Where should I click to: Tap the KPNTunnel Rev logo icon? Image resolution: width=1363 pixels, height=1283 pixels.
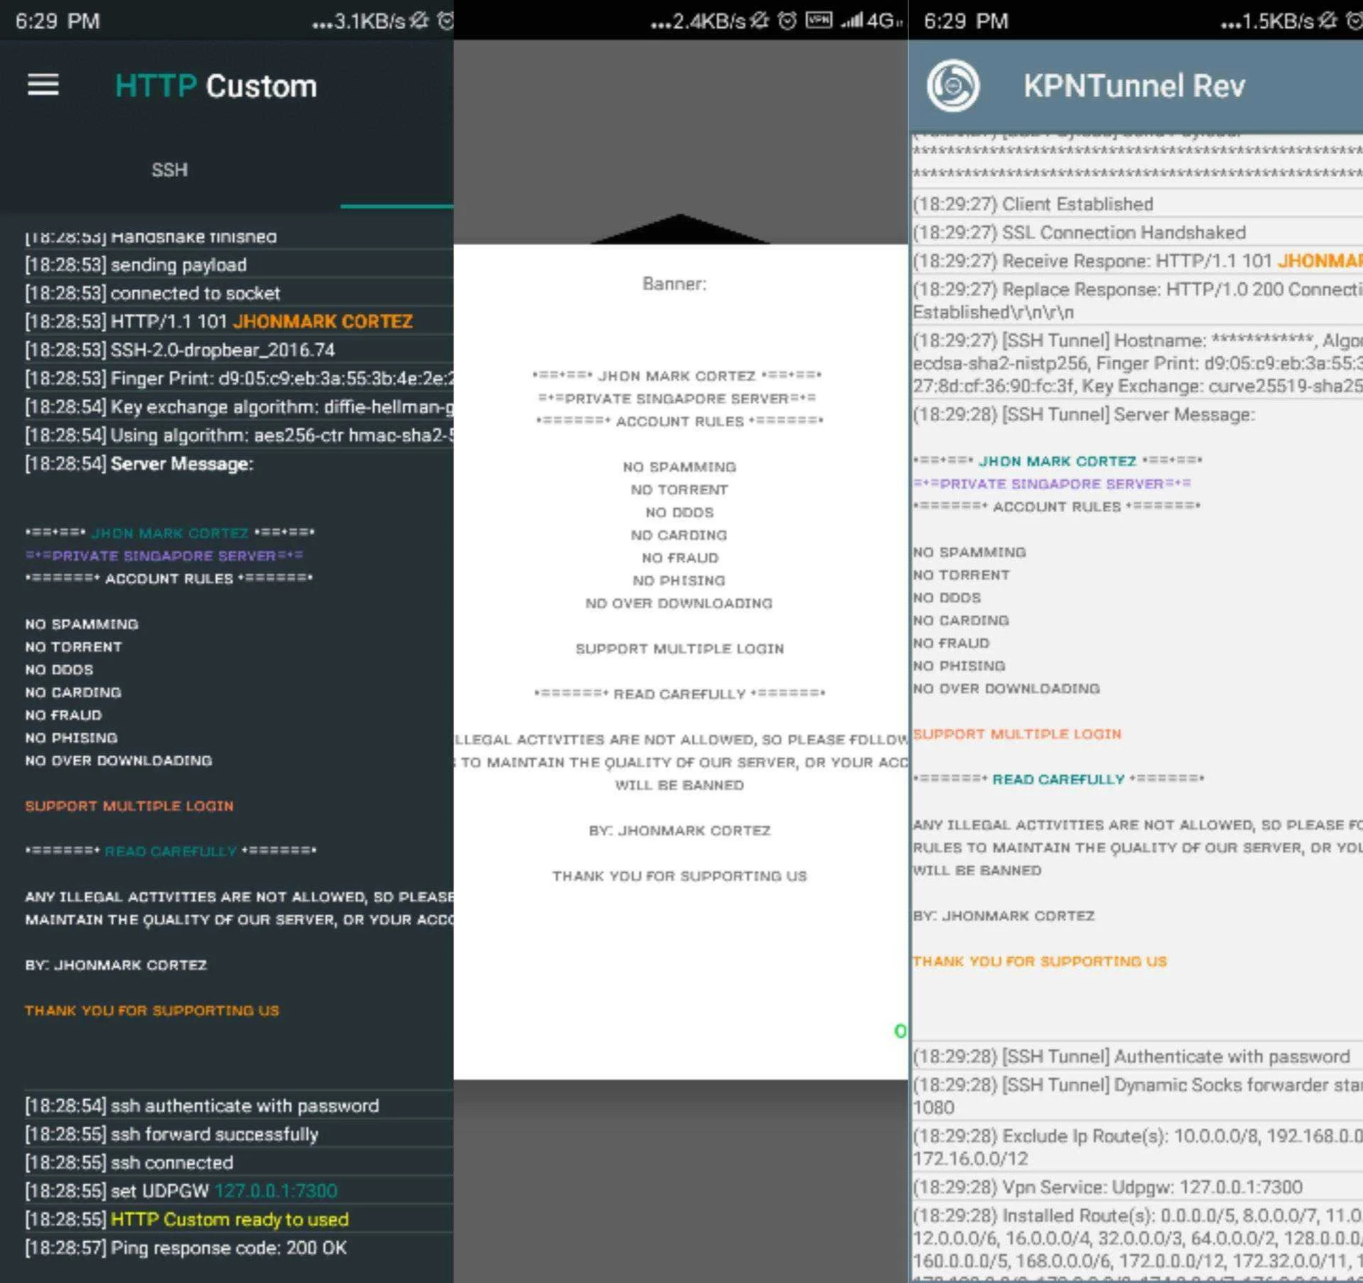(x=953, y=85)
